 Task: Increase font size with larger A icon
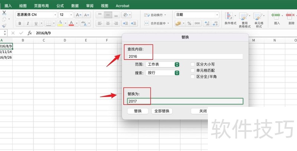point(78,15)
